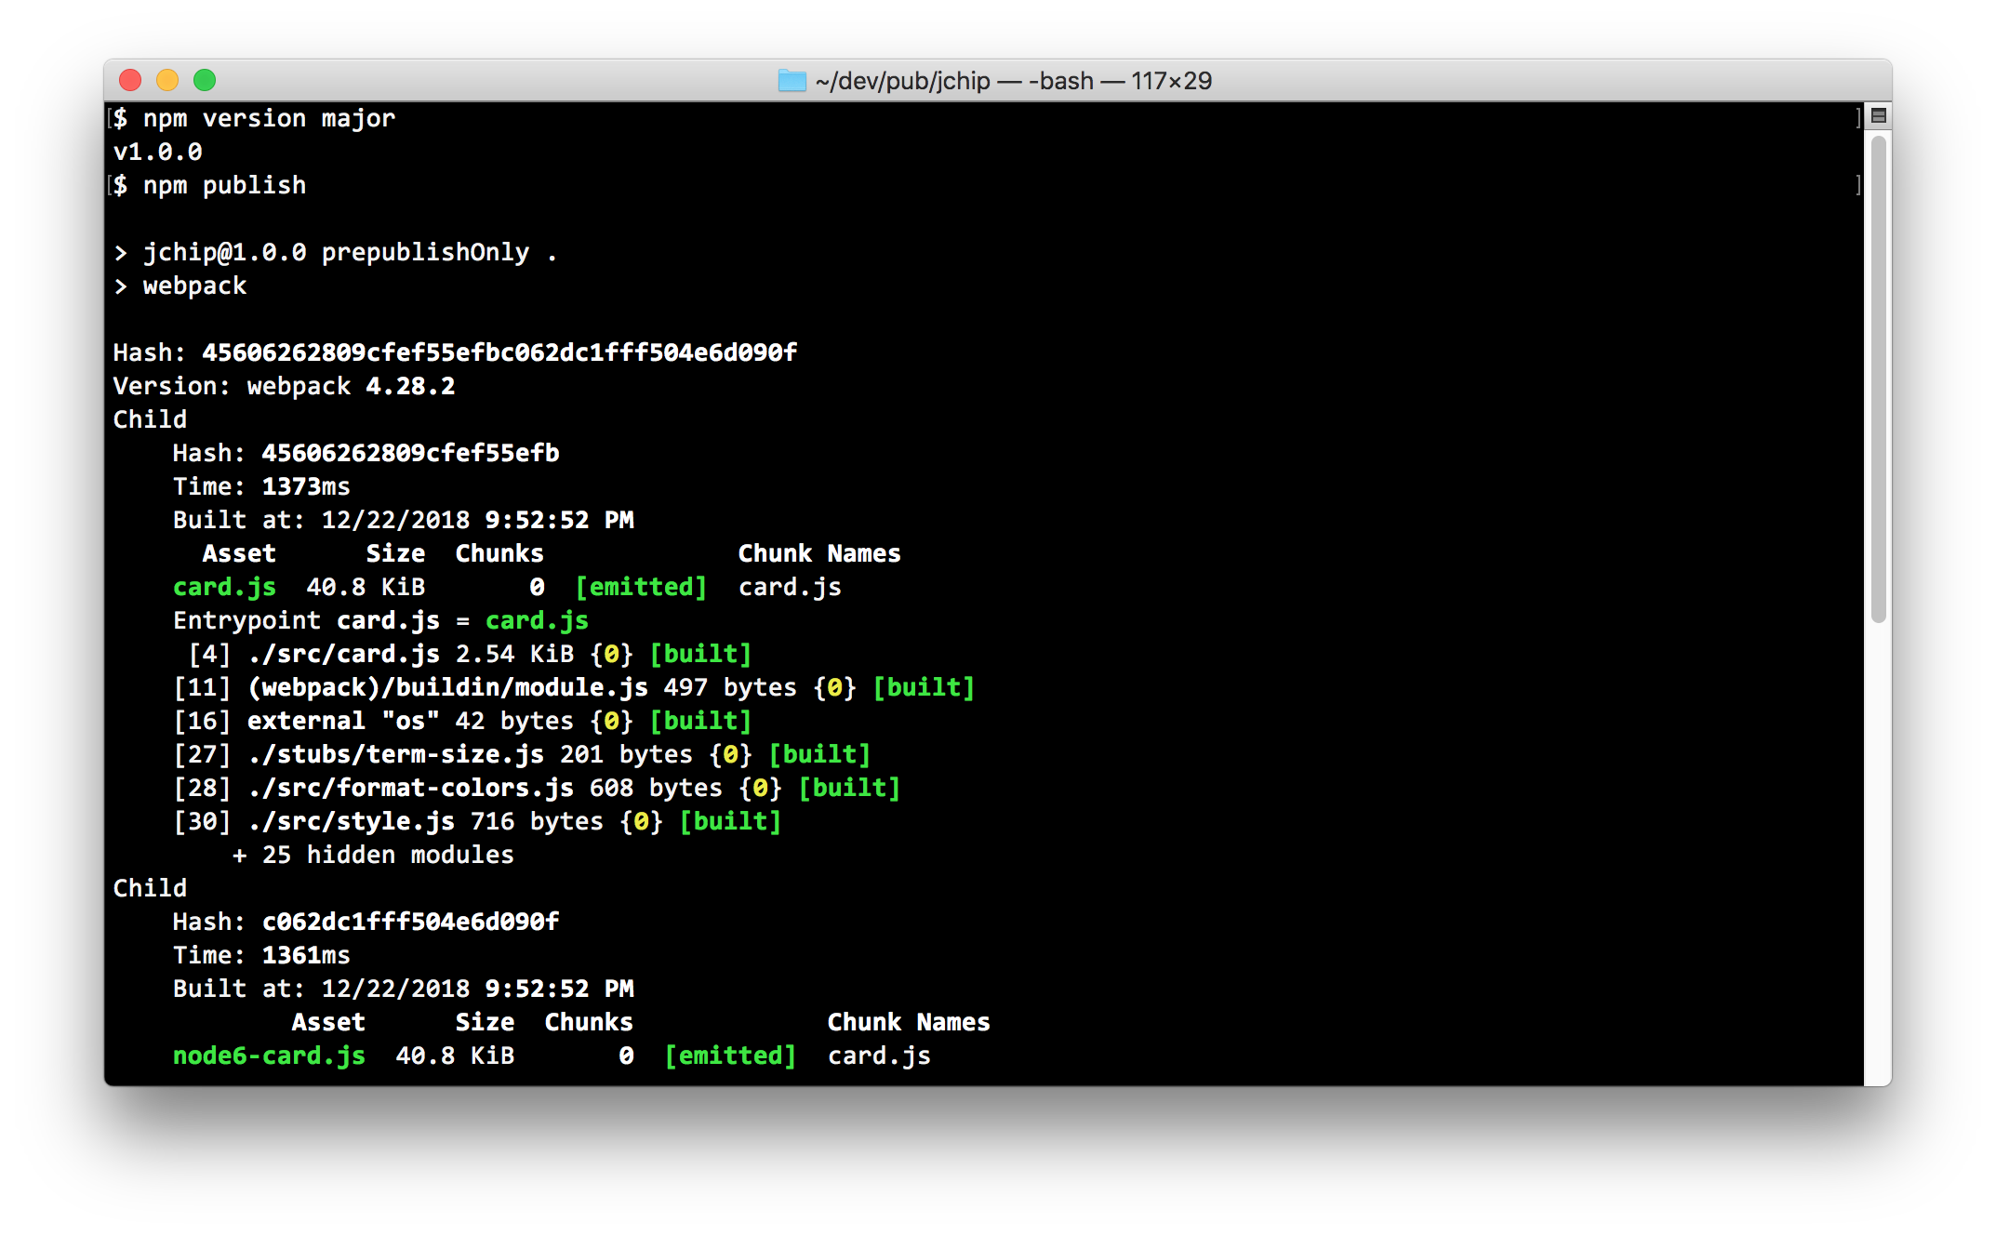Viewport: 1996px width, 1235px height.
Task: Close the terminal with the red button
Action: click(x=130, y=81)
